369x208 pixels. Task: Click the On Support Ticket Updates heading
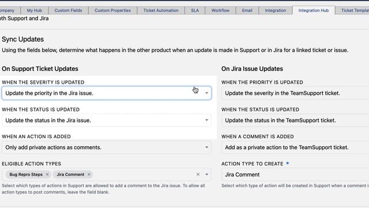click(40, 69)
